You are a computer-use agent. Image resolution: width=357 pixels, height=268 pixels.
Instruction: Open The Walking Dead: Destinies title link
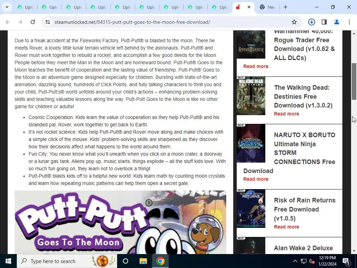point(303,96)
